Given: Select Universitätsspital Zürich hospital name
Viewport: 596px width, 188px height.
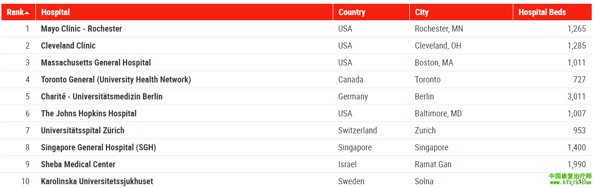Looking at the screenshot, I should point(83,131).
